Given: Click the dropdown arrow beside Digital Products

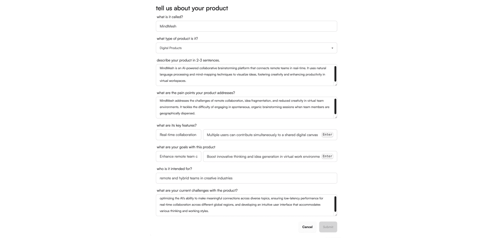Looking at the screenshot, I should (332, 48).
